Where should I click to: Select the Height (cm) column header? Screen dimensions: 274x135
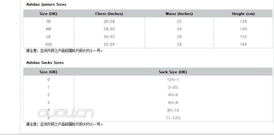click(x=243, y=14)
